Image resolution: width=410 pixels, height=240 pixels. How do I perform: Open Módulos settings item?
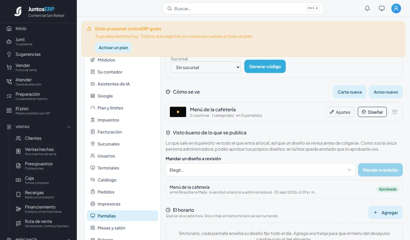tap(122, 60)
